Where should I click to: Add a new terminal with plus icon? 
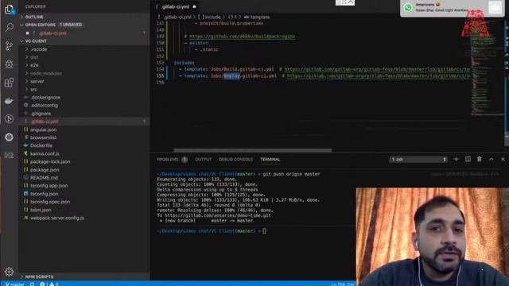point(456,159)
